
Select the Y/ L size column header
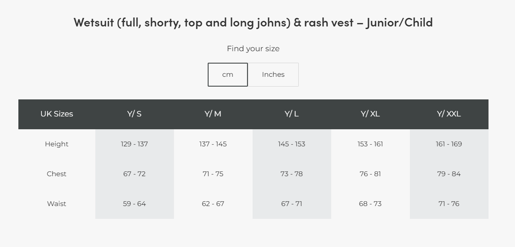point(291,114)
